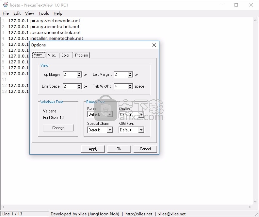
Task: Increase Top Margin with up arrow
Action: 79,73
